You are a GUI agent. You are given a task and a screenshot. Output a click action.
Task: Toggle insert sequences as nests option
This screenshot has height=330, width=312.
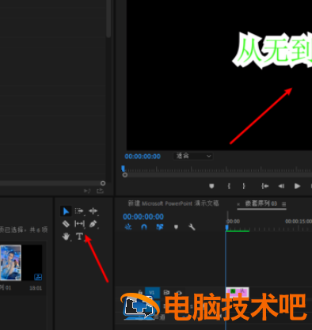click(128, 227)
